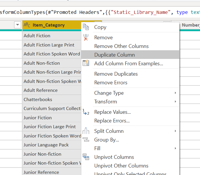Image resolution: width=200 pixels, height=175 pixels.
Task: Expand the Fill submenu arrow
Action: coord(176,148)
